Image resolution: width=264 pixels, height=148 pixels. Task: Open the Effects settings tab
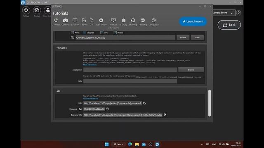click(x=84, y=22)
